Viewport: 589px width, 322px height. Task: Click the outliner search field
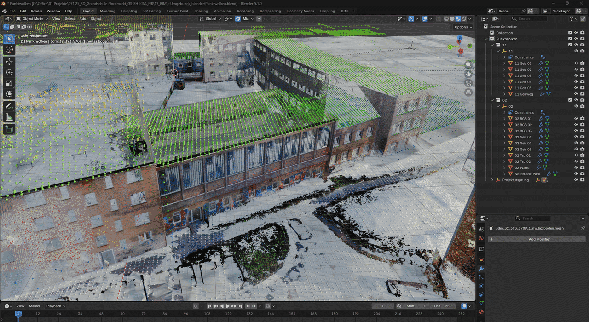[529, 19]
